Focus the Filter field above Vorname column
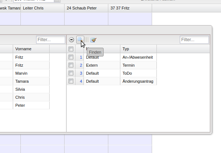This screenshot has height=153, width=221. [x=50, y=40]
